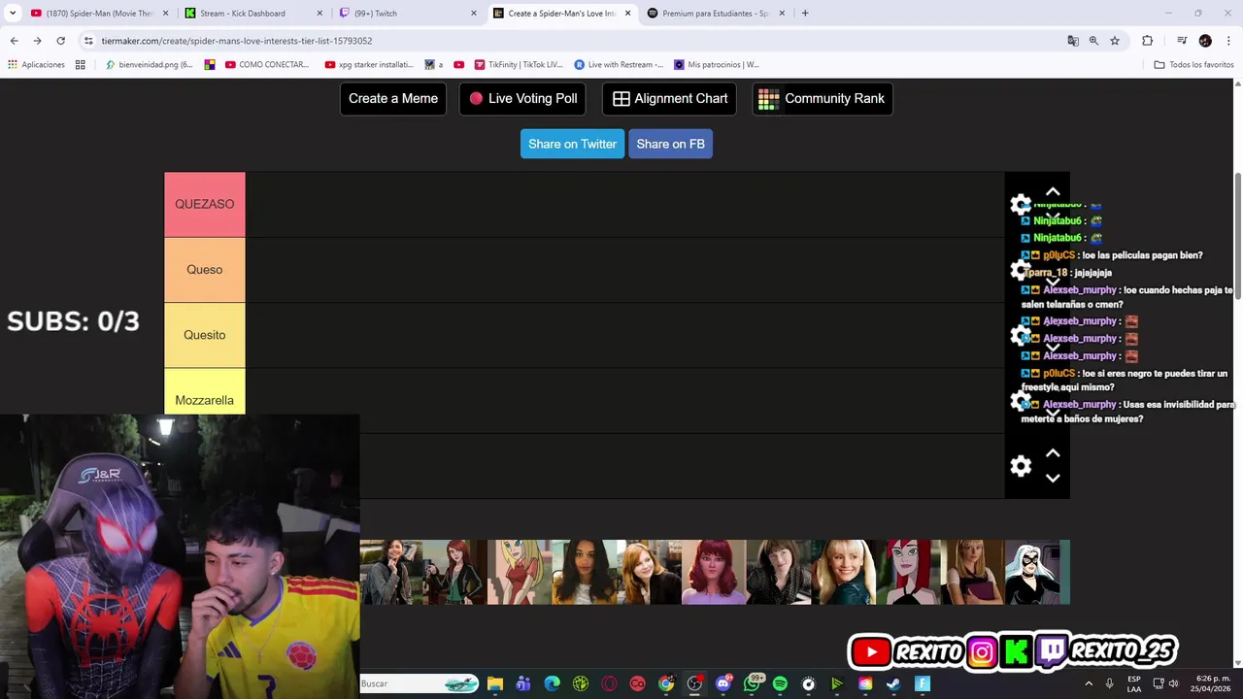Open Microsoft Teams from the taskbar
This screenshot has height=699, width=1243.
click(523, 683)
